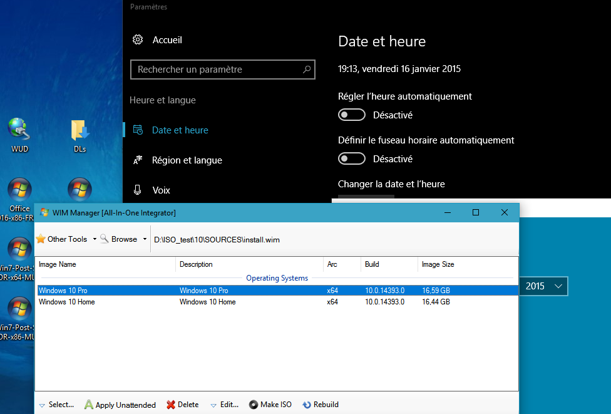The height and width of the screenshot is (414, 611).
Task: Click the Accueil gear icon
Action: click(x=138, y=40)
